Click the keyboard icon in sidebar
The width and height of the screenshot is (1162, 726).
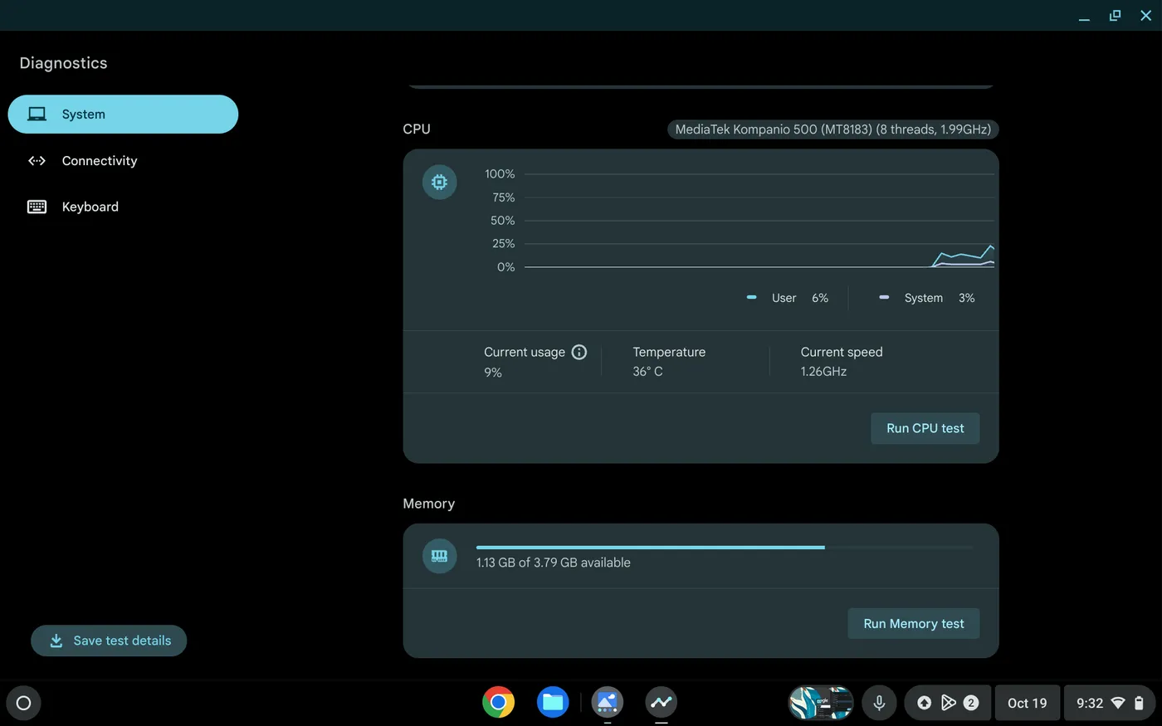click(37, 207)
